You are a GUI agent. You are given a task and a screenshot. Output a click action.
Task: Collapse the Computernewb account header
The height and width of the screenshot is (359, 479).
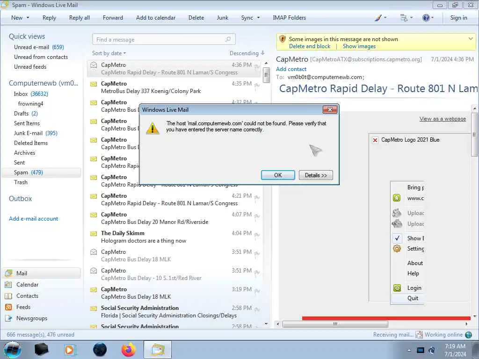tap(44, 83)
